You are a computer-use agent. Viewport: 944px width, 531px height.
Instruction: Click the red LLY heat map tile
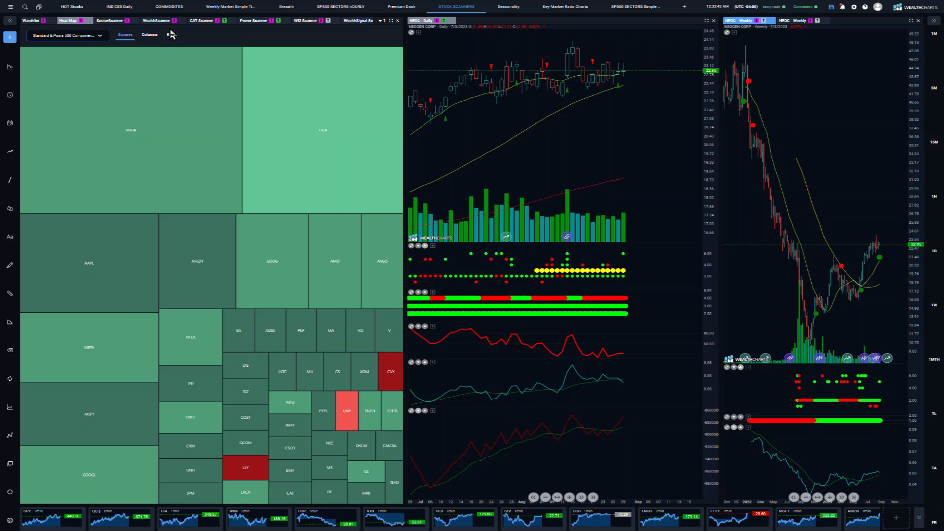(x=245, y=468)
